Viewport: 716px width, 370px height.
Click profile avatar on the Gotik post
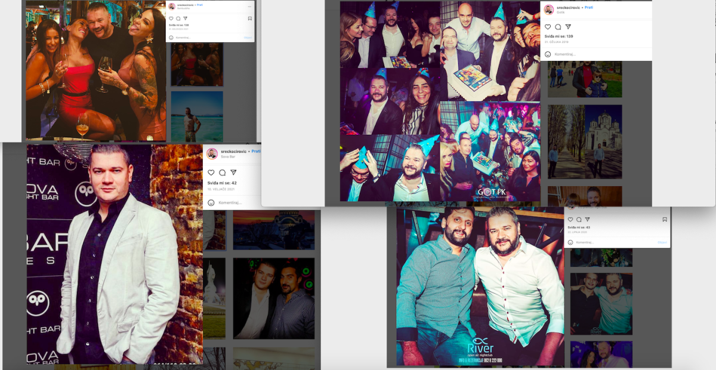click(x=548, y=10)
